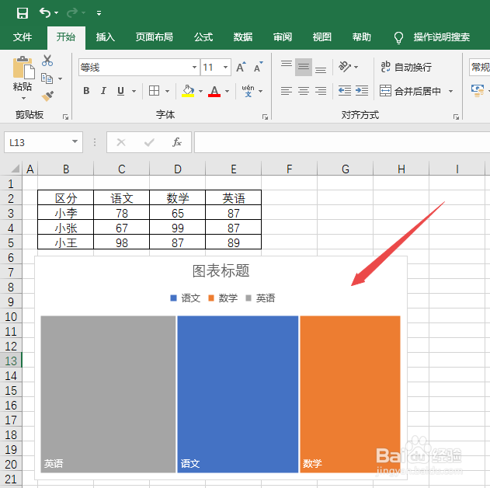This screenshot has height=488, width=490.
Task: Click the Copy icon
Action: pyautogui.click(x=47, y=78)
